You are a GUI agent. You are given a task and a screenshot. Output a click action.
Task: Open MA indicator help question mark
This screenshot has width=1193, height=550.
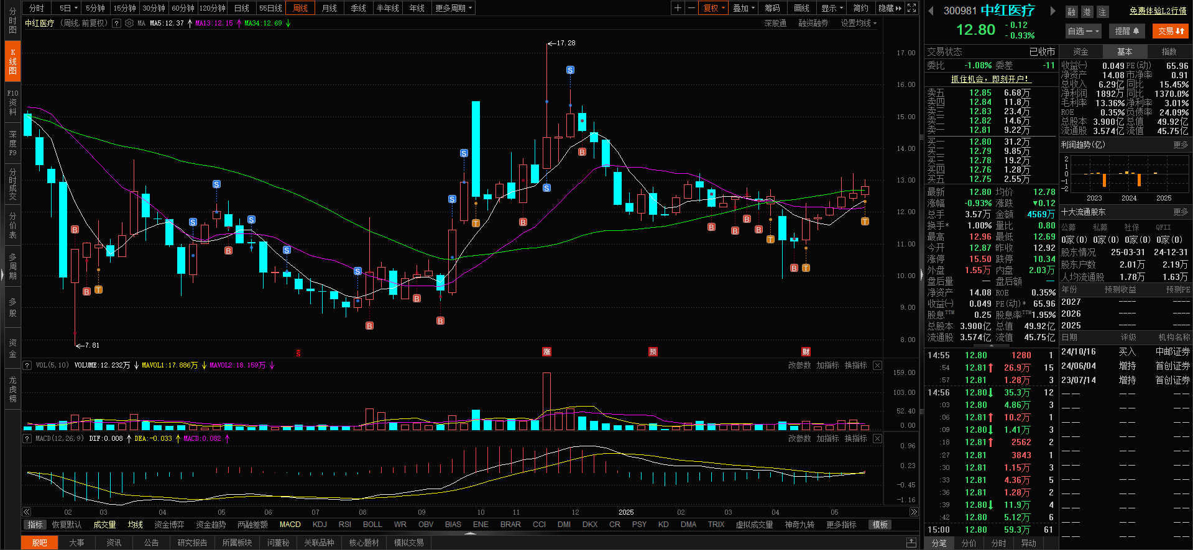click(116, 23)
